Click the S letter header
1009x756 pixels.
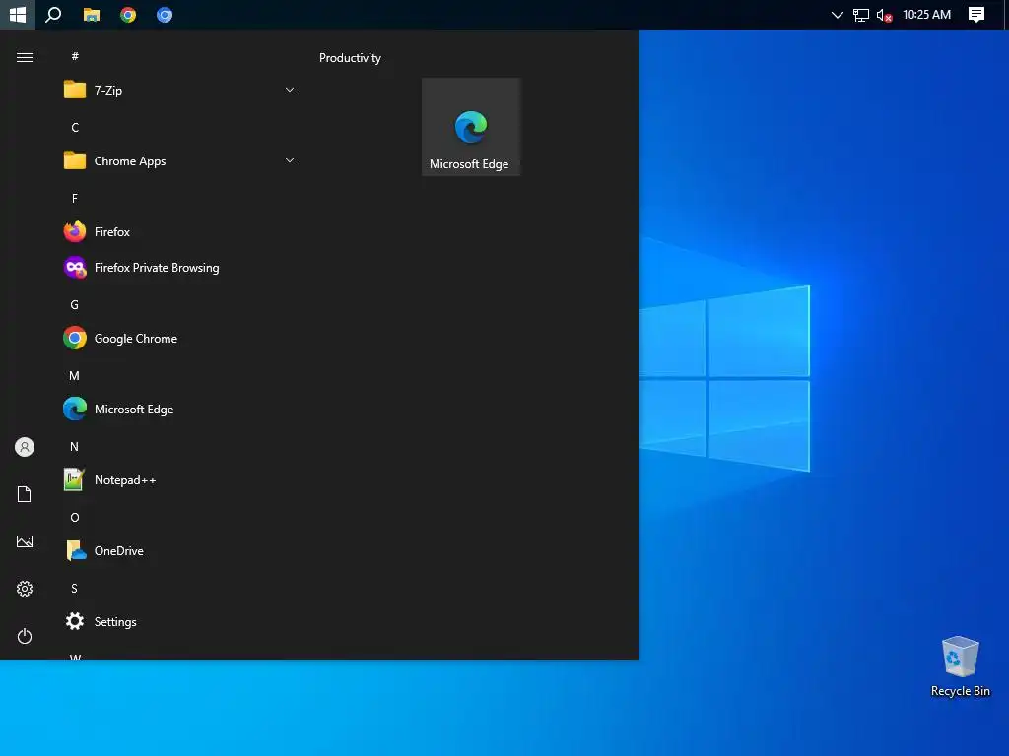pyautogui.click(x=75, y=589)
